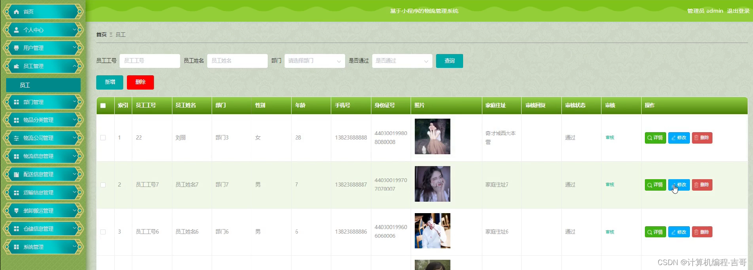
Task: Click 审核 link for 员工姓名7
Action: point(610,185)
